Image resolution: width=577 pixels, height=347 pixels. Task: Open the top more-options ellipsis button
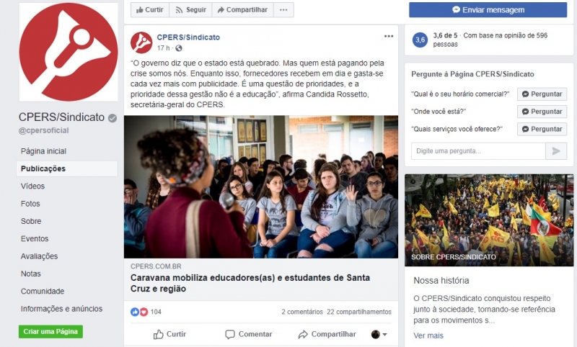[283, 10]
